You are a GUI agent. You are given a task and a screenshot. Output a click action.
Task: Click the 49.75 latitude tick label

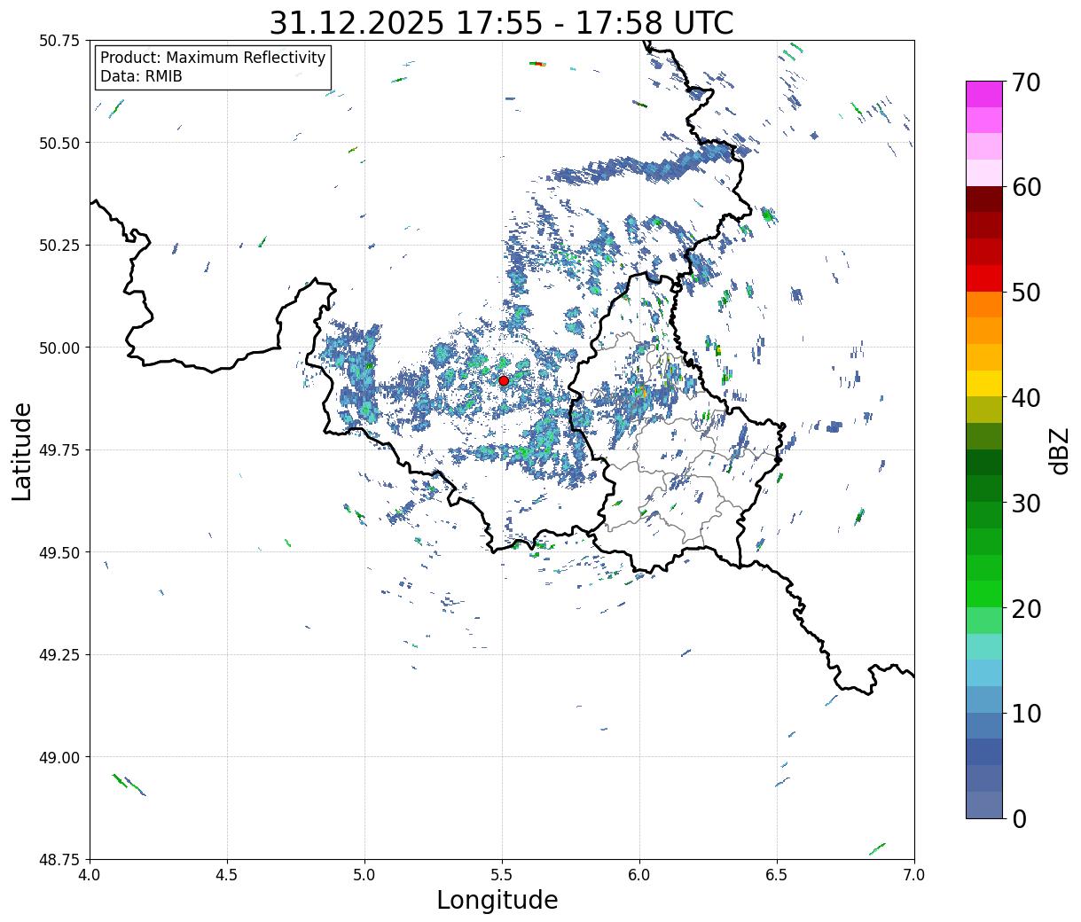[x=59, y=450]
